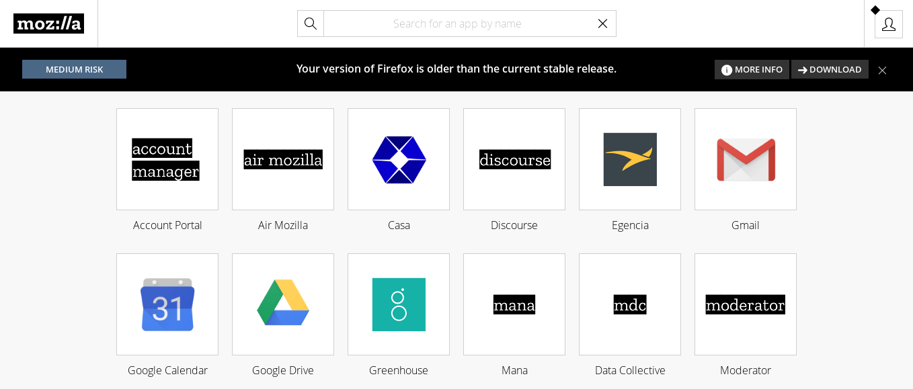Open the Gmail envelope icon
The image size is (913, 389).
coord(746,159)
